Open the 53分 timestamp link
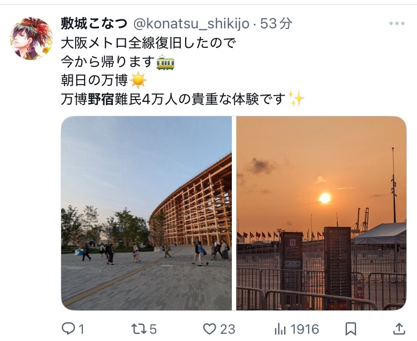This screenshot has height=341, width=417. [x=276, y=24]
